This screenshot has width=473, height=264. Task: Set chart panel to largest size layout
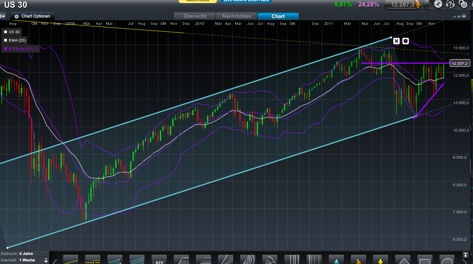click(x=464, y=16)
